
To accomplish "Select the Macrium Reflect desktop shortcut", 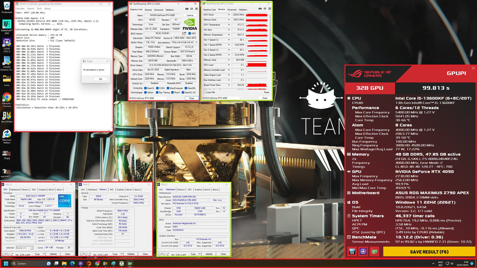I will tap(7, 136).
